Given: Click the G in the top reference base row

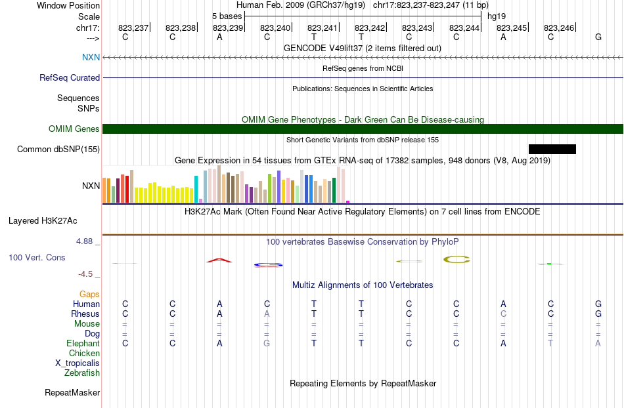Looking at the screenshot, I should (x=598, y=37).
